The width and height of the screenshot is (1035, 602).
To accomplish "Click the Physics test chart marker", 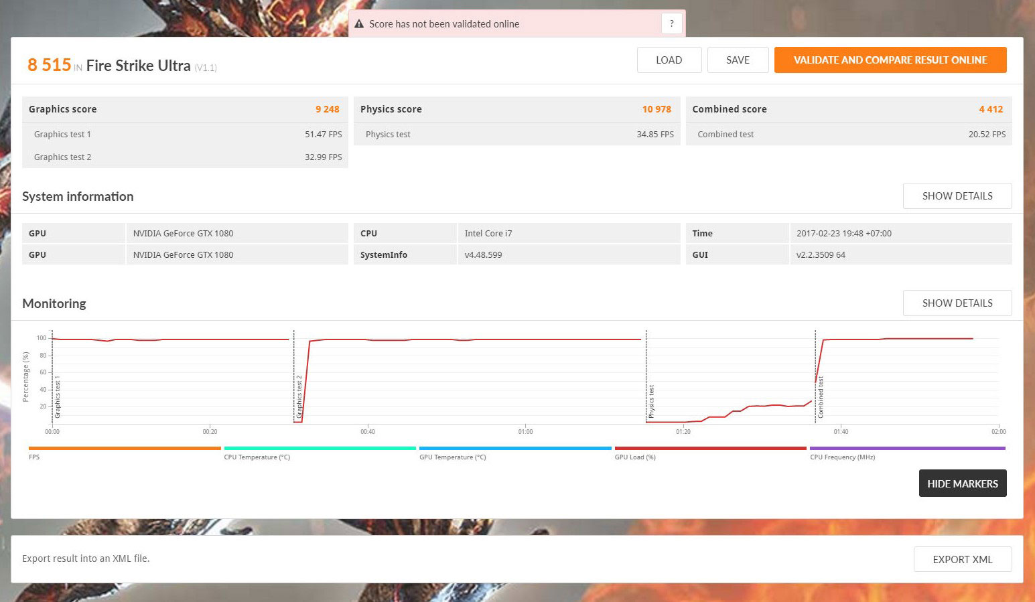I will [651, 401].
